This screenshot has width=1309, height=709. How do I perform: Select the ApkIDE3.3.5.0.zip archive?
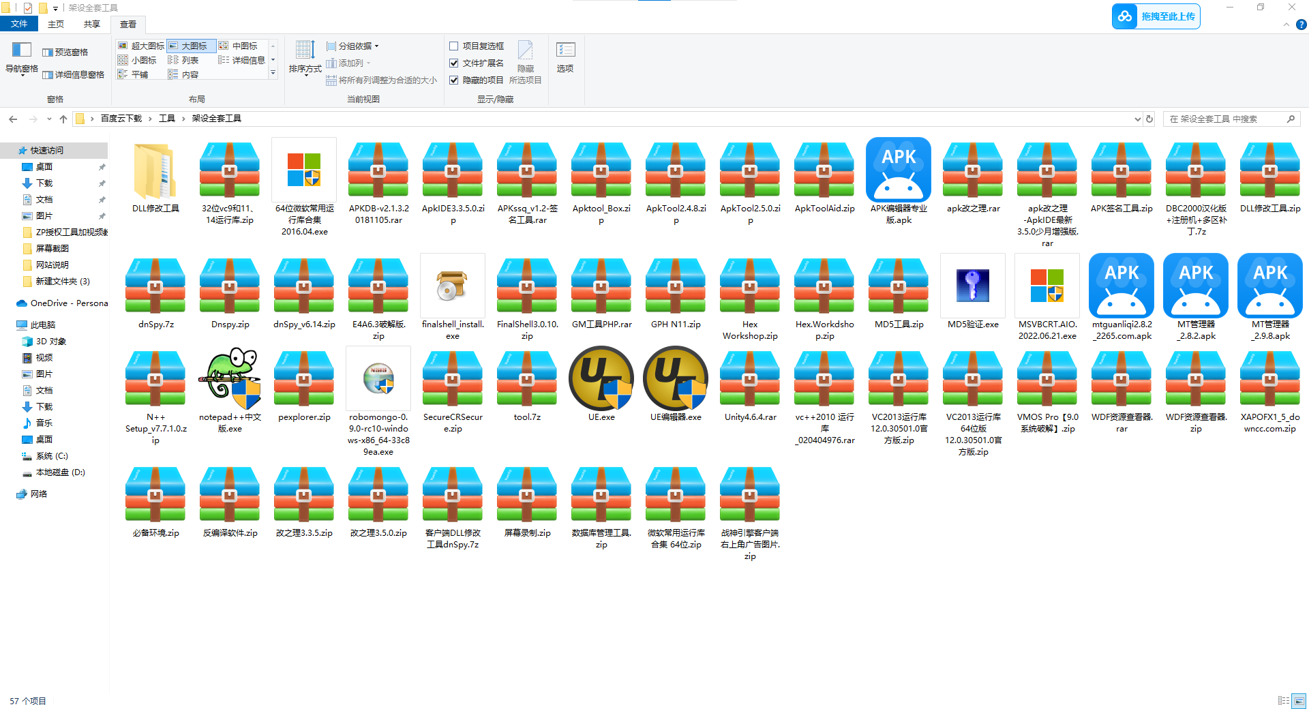[x=453, y=170]
